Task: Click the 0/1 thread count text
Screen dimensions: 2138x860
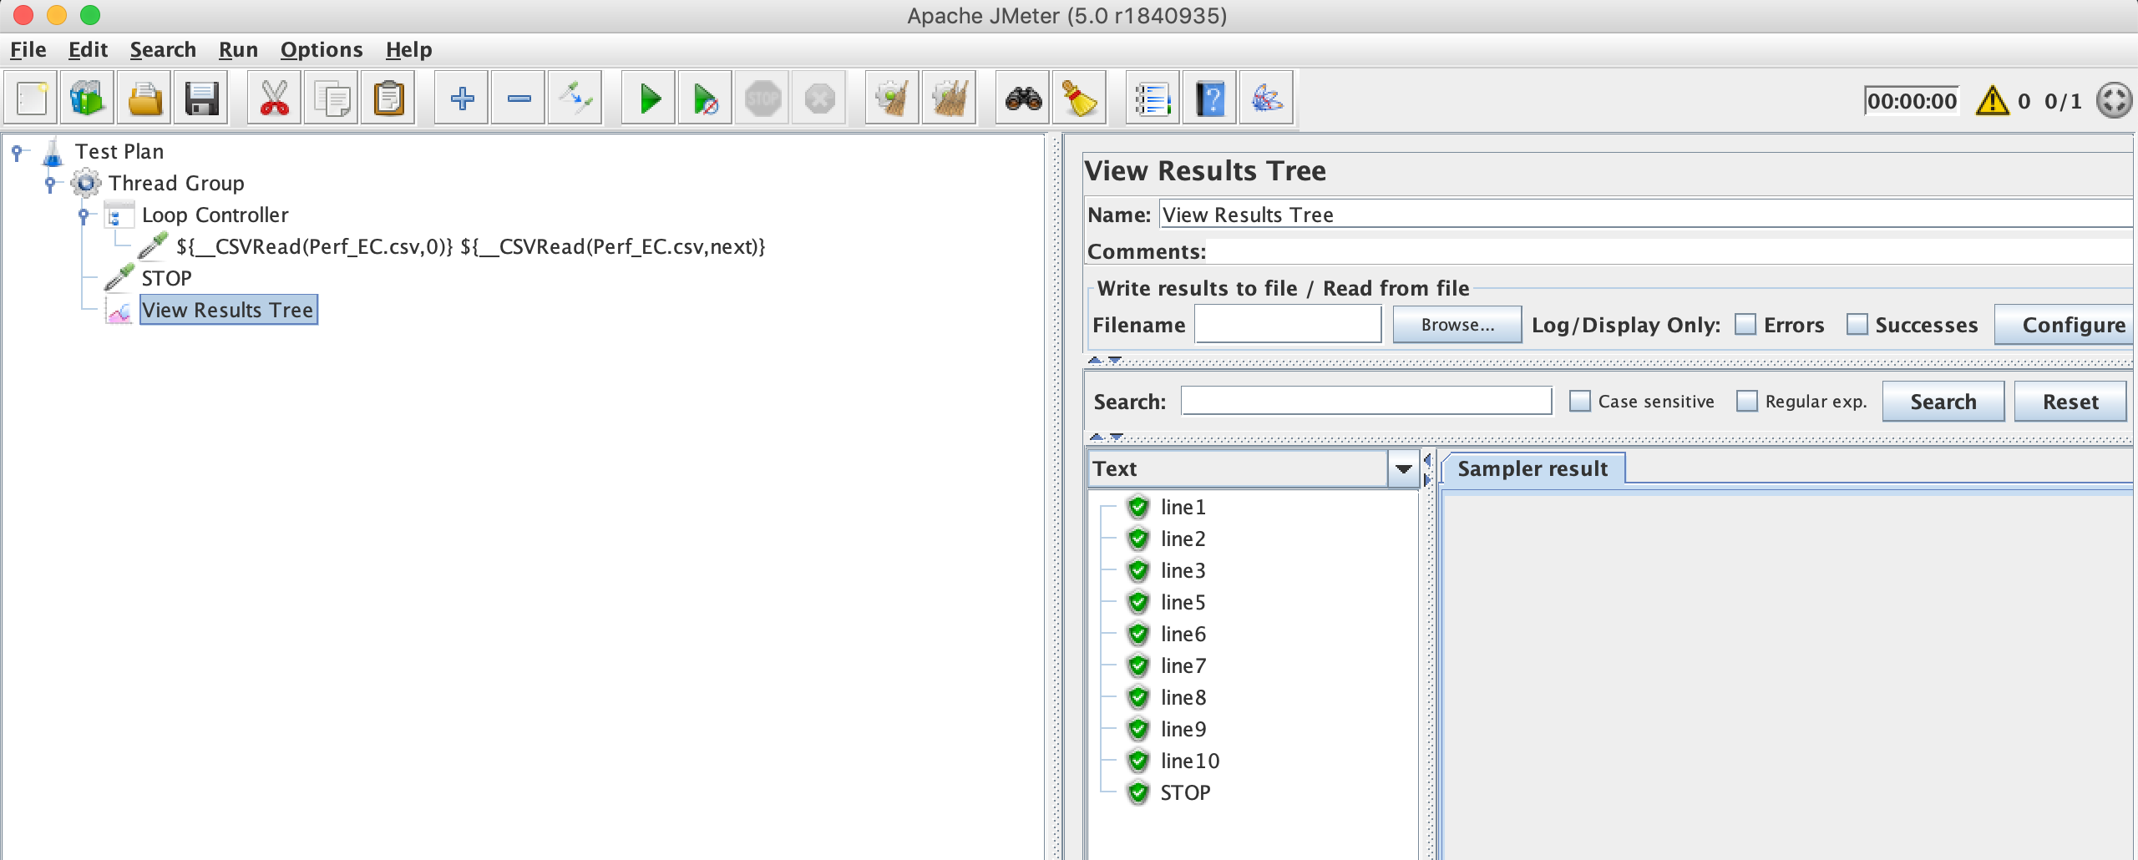Action: 2063,101
